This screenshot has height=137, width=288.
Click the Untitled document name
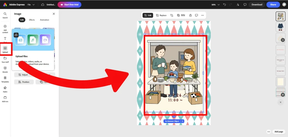pyautogui.click(x=51, y=4)
